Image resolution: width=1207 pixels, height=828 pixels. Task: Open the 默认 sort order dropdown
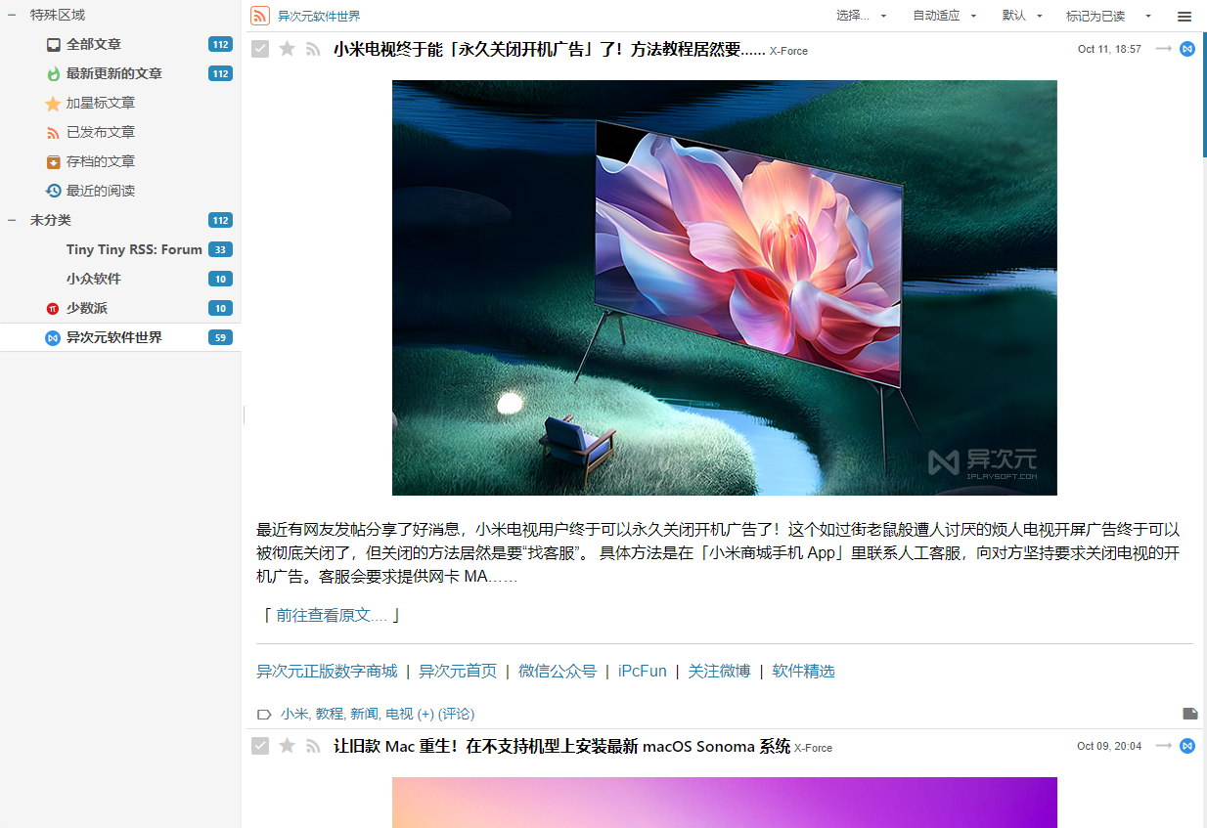1023,16
